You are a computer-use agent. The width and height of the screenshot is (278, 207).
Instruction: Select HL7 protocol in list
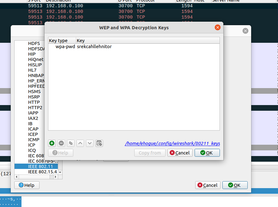tap(32, 70)
